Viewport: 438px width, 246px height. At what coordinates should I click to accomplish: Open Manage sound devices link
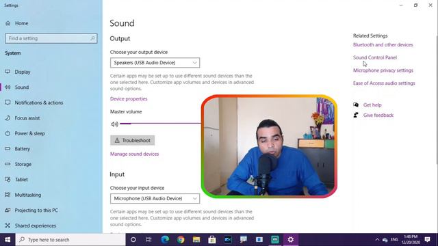[x=134, y=154]
